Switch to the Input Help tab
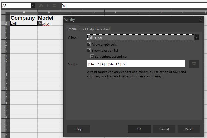The height and width of the screenshot is (138, 207). tap(86, 29)
